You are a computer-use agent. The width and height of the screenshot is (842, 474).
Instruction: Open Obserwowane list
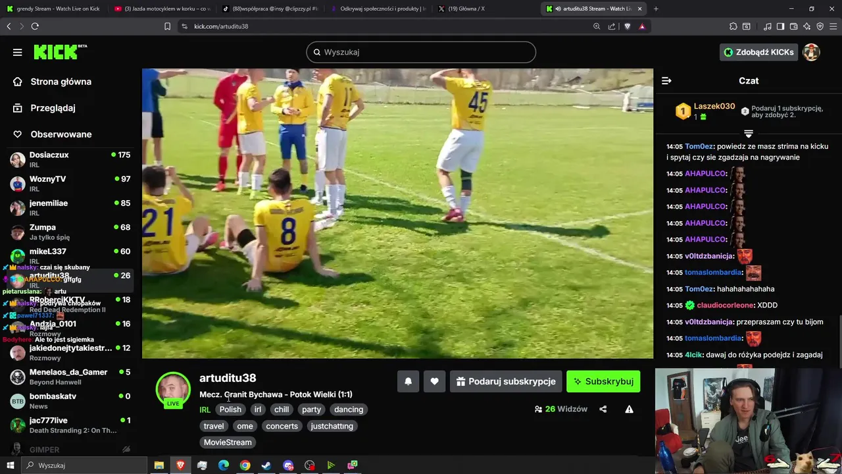pyautogui.click(x=61, y=134)
